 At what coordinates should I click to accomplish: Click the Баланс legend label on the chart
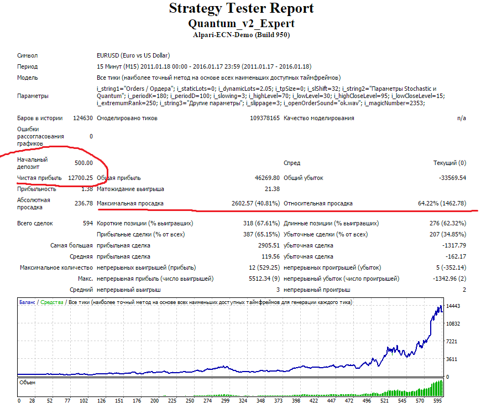[x=27, y=302]
